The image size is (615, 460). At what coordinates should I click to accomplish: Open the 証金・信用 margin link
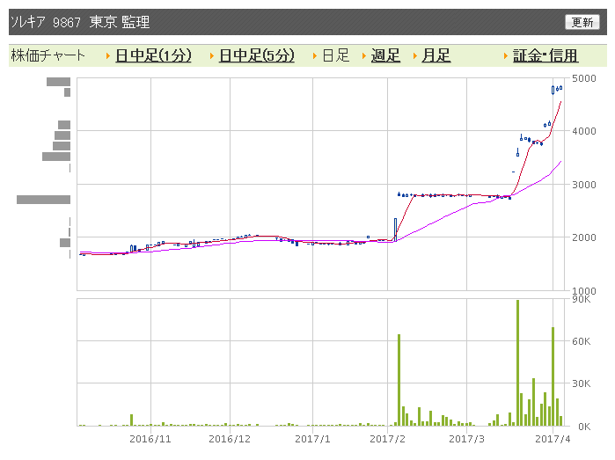click(545, 55)
